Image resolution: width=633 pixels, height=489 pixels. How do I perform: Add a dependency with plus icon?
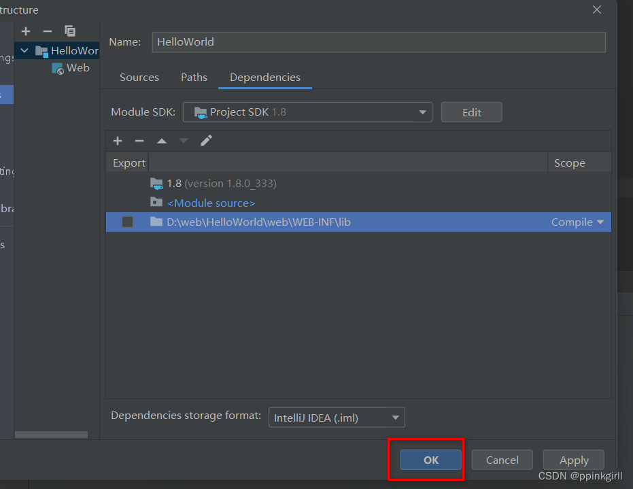point(118,141)
